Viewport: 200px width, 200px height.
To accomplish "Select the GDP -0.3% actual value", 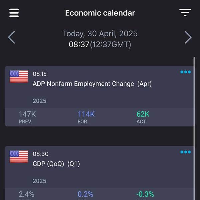I will point(145,194).
